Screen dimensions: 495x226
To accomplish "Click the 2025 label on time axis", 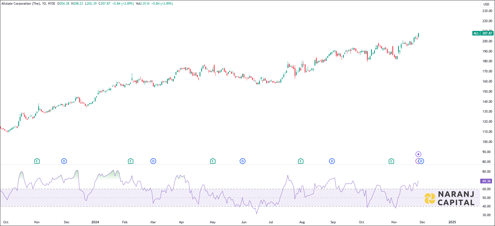I will (x=452, y=222).
